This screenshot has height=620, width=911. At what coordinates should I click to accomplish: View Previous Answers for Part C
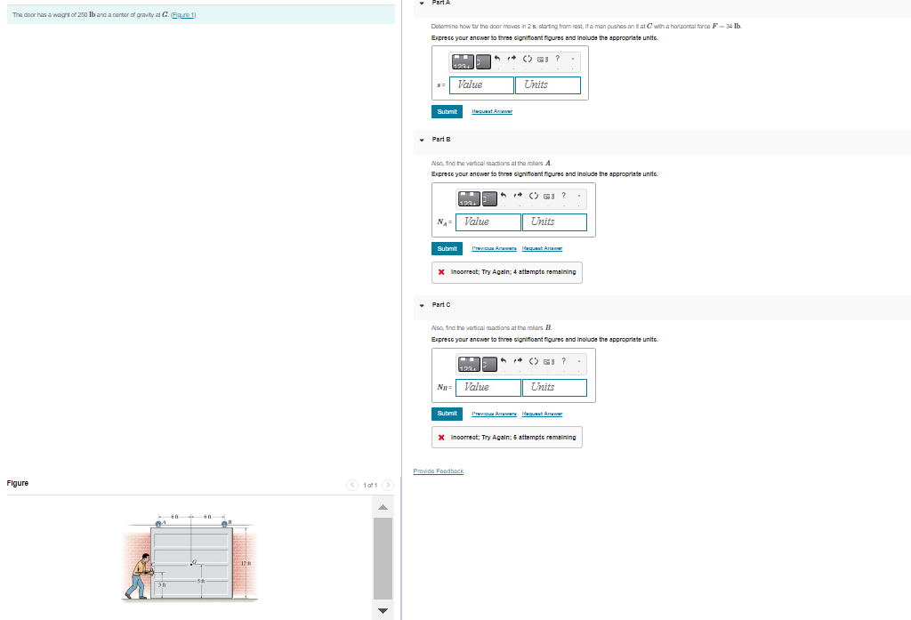[494, 414]
